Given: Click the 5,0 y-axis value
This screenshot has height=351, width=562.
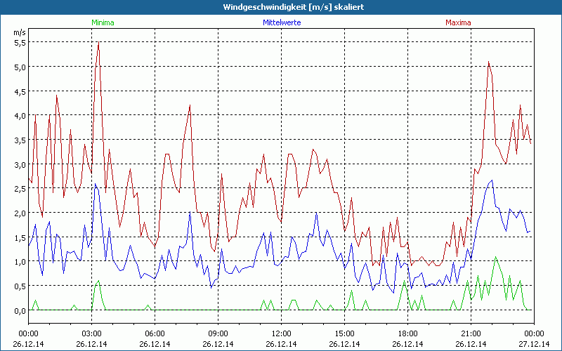Looking at the screenshot, I should pos(20,67).
